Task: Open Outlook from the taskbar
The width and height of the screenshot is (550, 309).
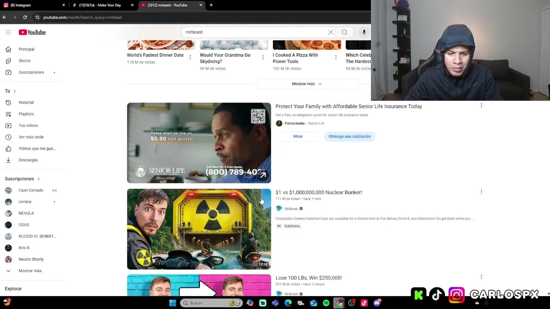Action: pos(313,303)
